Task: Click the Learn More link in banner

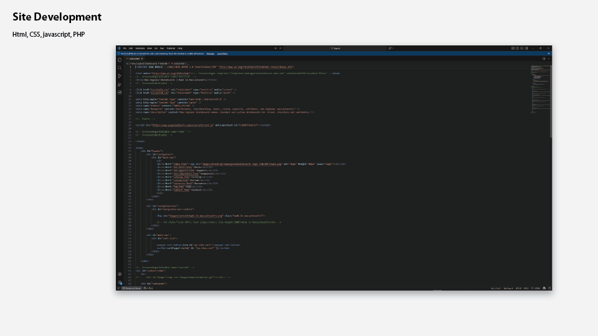Action: click(222, 54)
